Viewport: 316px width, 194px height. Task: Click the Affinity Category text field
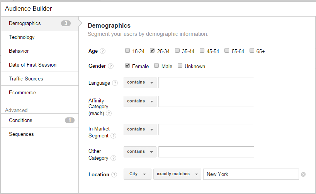pos(206,101)
